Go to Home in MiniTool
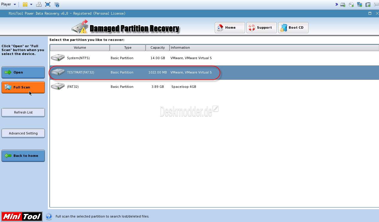 click(230, 27)
